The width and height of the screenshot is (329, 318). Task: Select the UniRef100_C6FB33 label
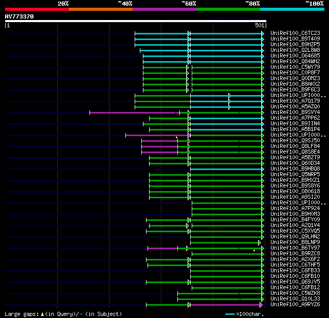click(295, 271)
